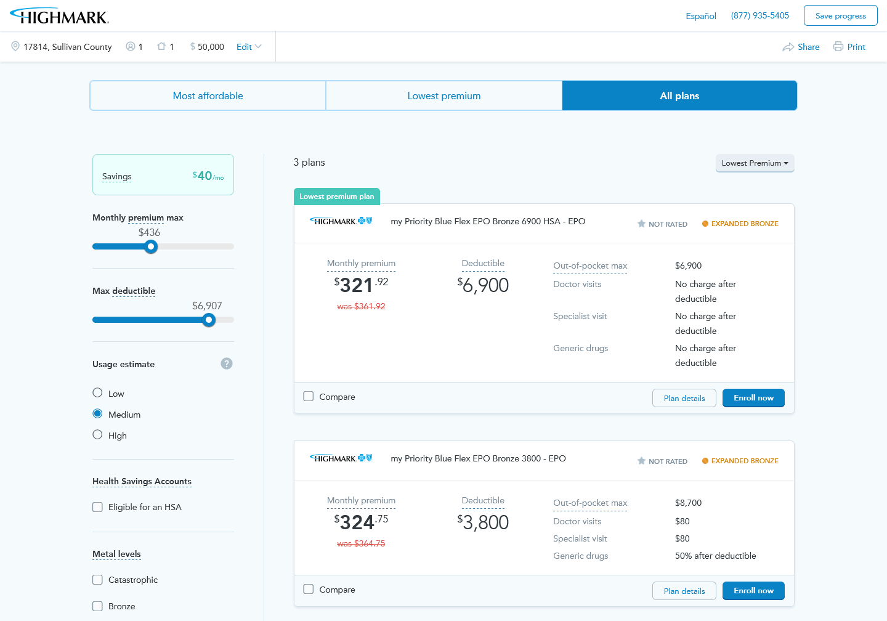Switch to All plans tab
Image resolution: width=887 pixels, height=621 pixels.
(679, 95)
